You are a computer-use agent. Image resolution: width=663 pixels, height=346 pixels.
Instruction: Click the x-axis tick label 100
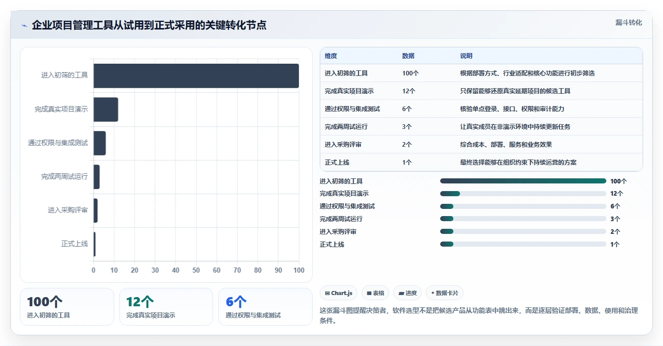299,270
